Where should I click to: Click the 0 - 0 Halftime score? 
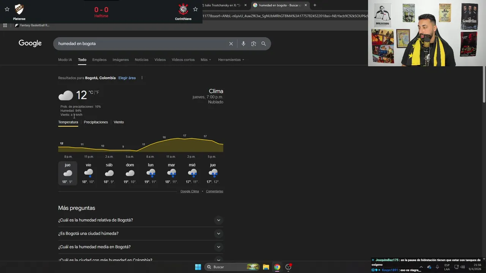click(x=101, y=12)
